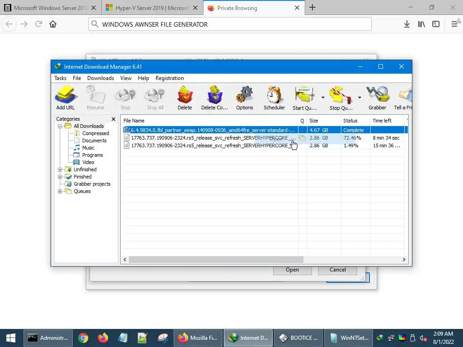Click the Delete toolbar icon
This screenshot has height=347, width=463.
pyautogui.click(x=185, y=98)
